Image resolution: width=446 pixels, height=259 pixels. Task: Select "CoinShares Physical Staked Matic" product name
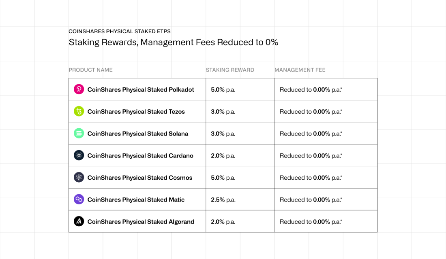click(x=136, y=200)
